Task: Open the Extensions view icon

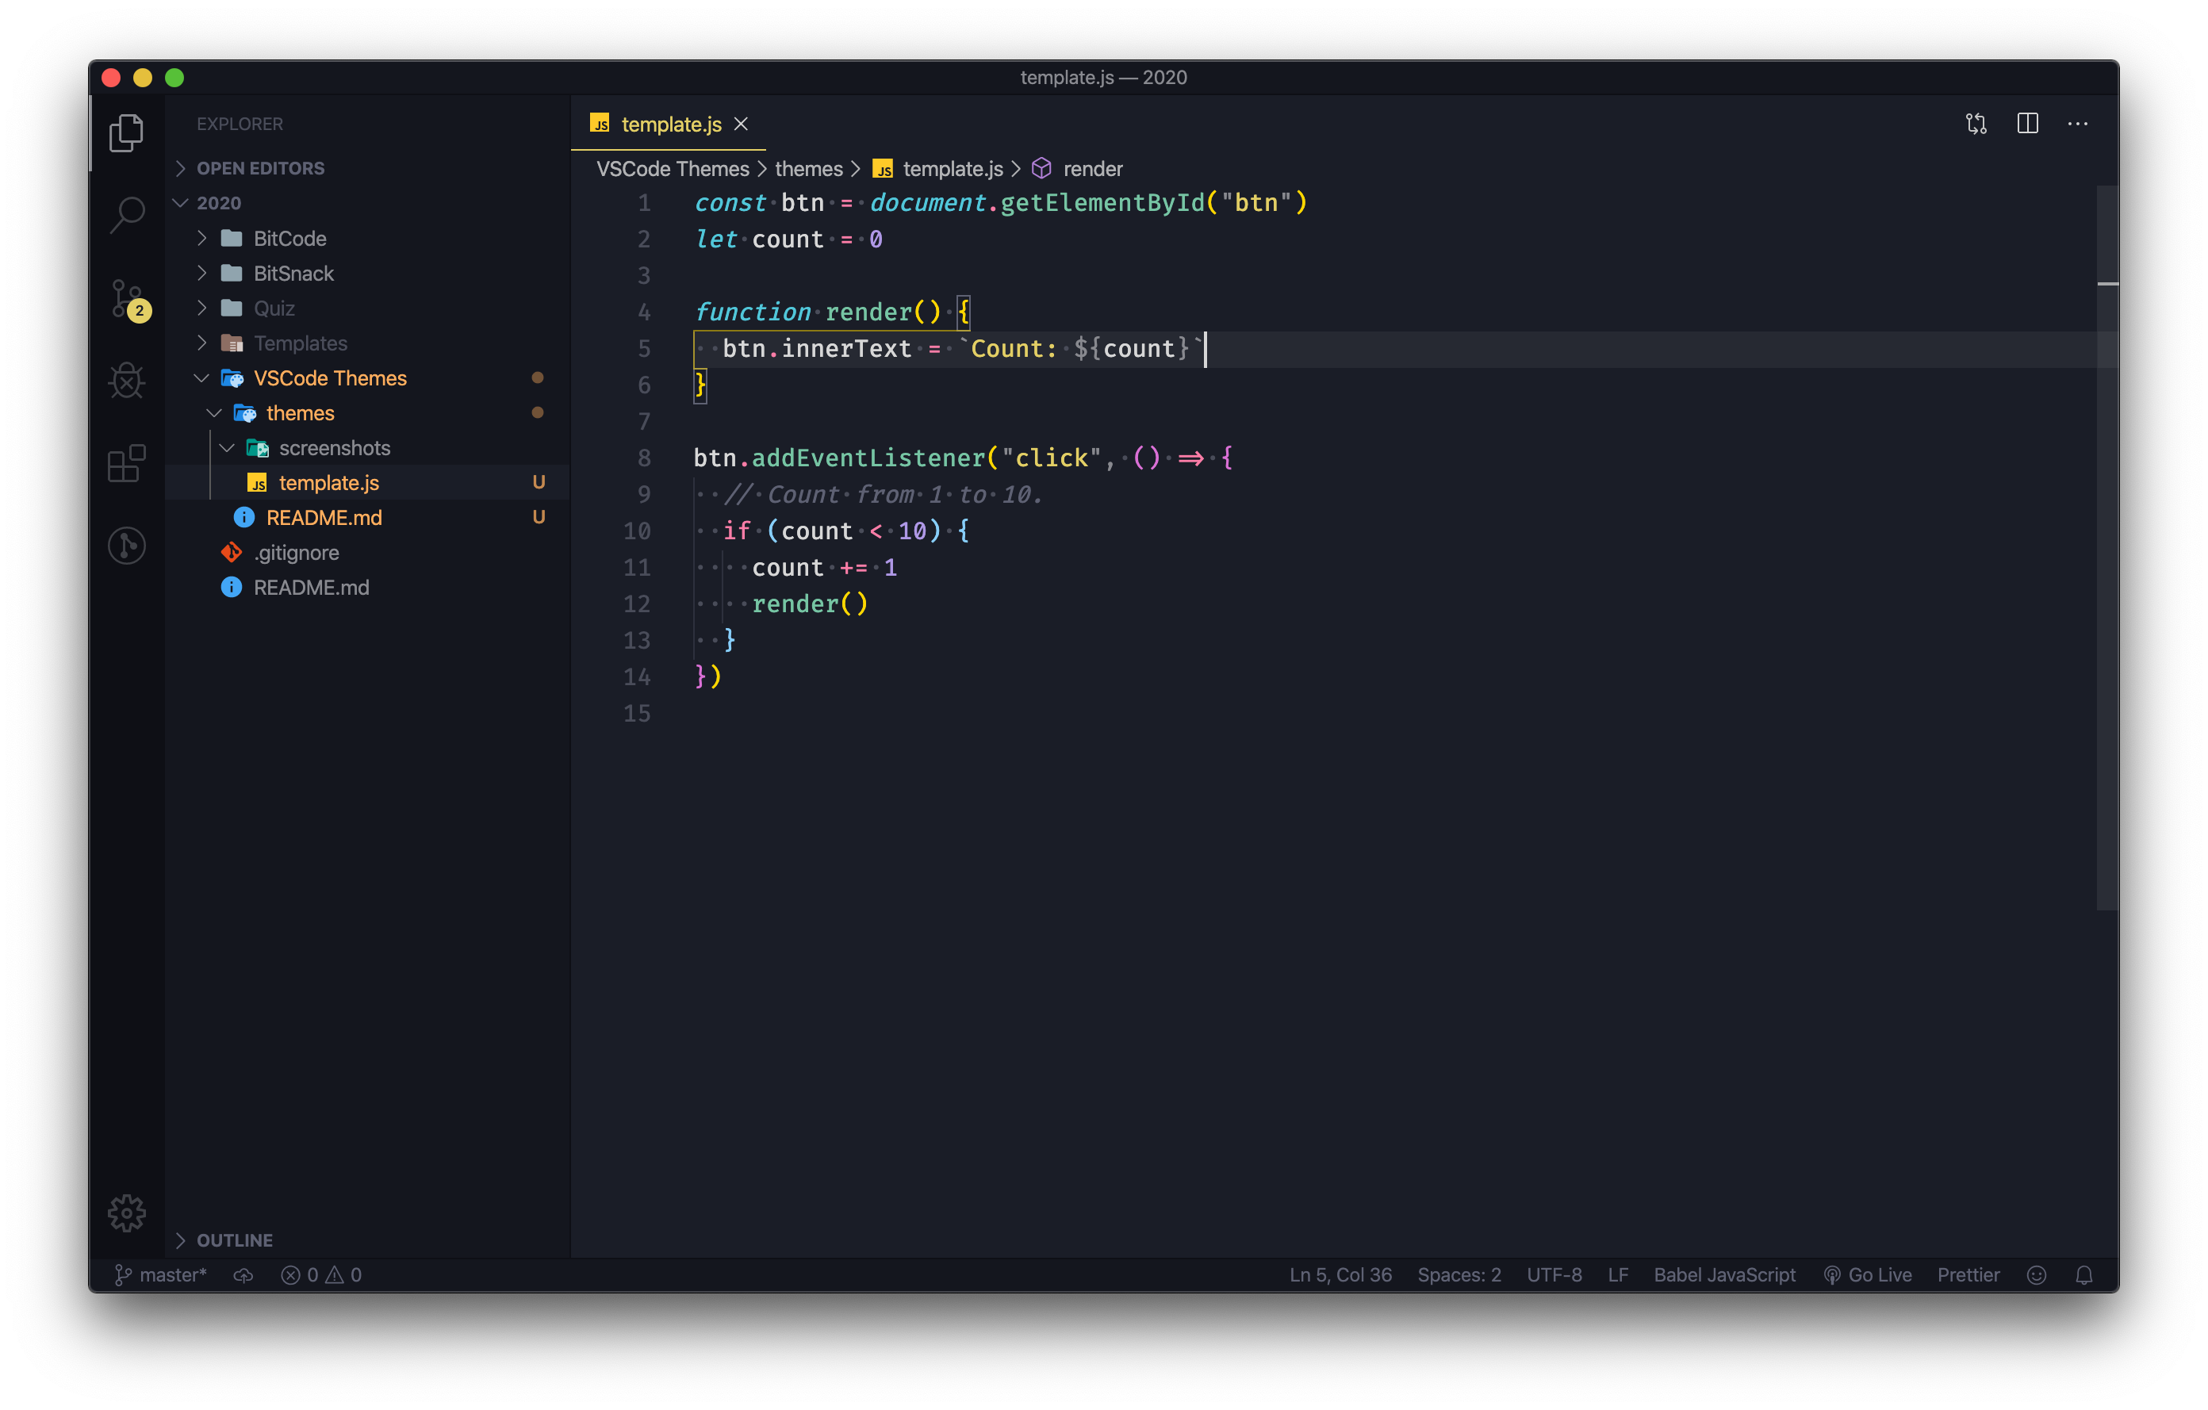Action: 127,463
